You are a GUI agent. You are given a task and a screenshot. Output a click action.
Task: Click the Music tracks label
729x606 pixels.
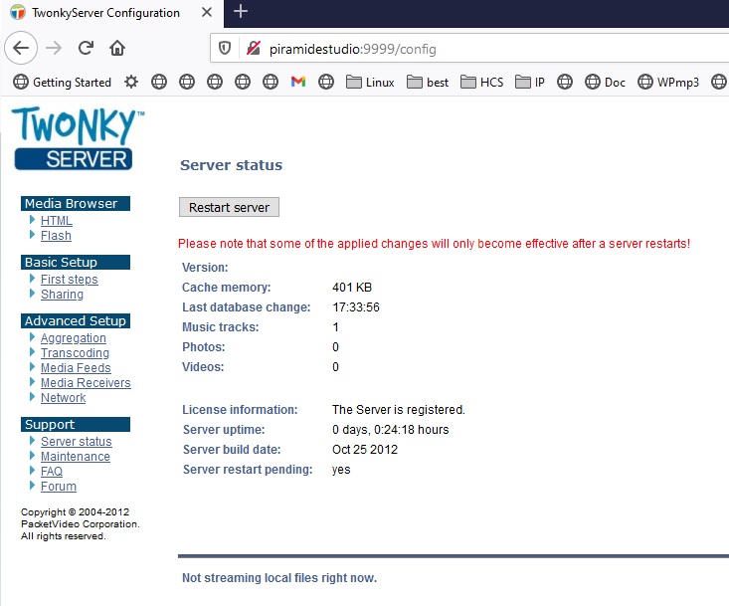coord(221,327)
